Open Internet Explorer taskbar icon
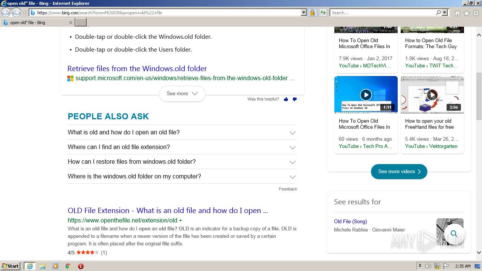 pyautogui.click(x=30, y=266)
